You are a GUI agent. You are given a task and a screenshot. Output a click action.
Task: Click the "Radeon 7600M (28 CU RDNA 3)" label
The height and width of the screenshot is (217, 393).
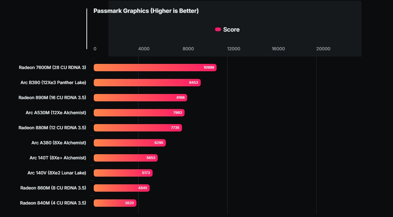(x=53, y=68)
